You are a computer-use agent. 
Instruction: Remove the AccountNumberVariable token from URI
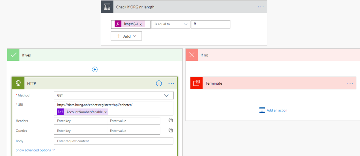pyautogui.click(x=105, y=112)
